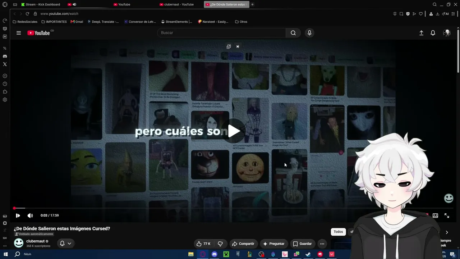This screenshot has height=259, width=460.
Task: Open the Easy Setup sliders icon
Action: point(454,14)
